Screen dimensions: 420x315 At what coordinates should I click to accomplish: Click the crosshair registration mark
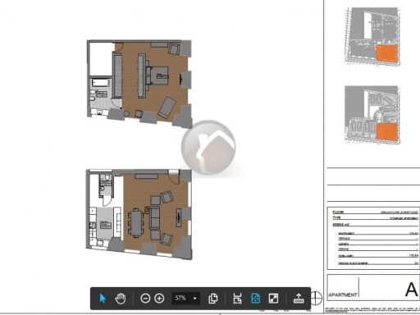(x=316, y=298)
